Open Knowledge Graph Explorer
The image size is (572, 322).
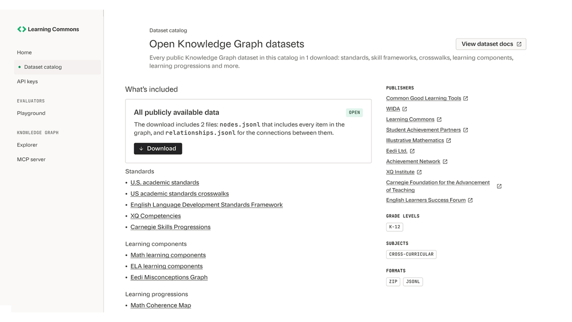[27, 145]
